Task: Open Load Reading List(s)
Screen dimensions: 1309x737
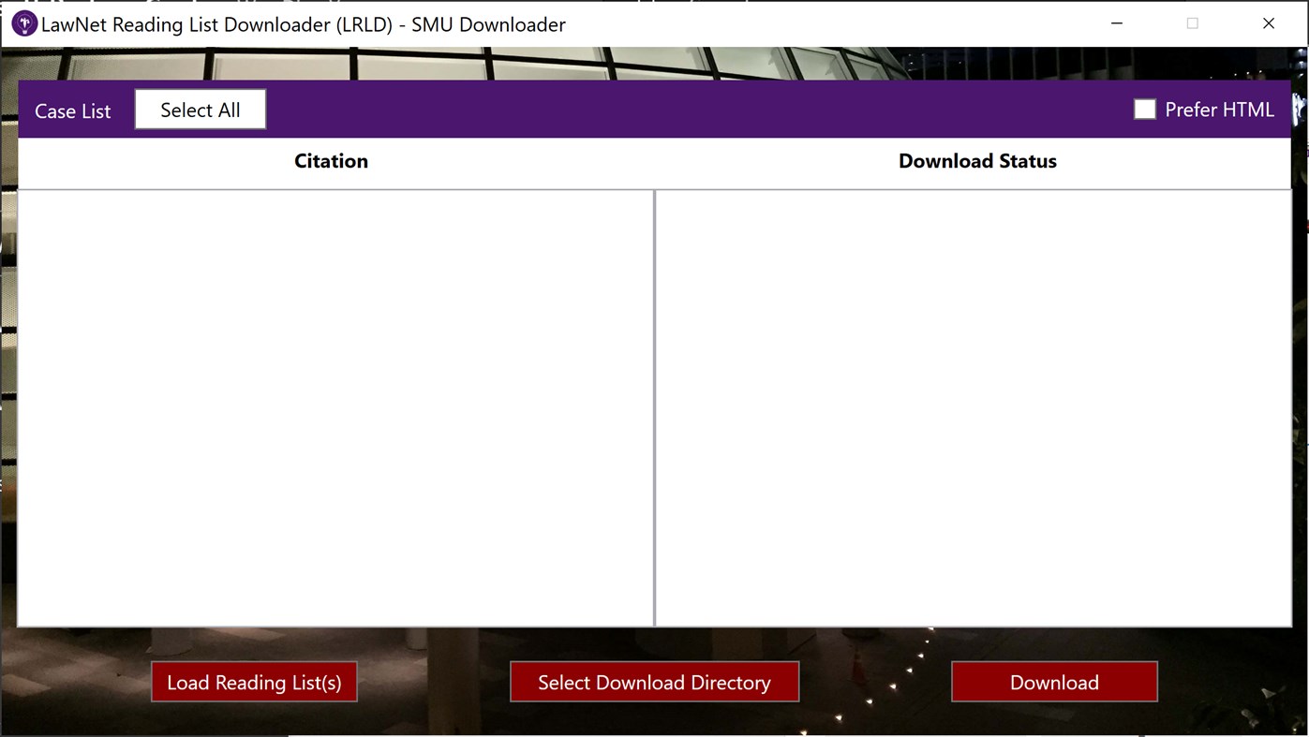Action: pos(254,682)
